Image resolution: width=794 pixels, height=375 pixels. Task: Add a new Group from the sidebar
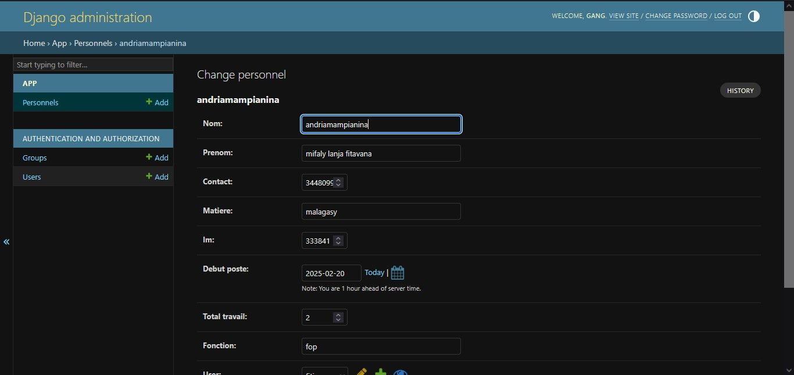157,158
